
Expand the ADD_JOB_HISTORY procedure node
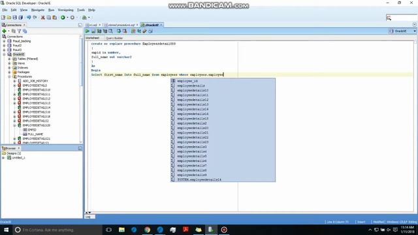point(14,81)
